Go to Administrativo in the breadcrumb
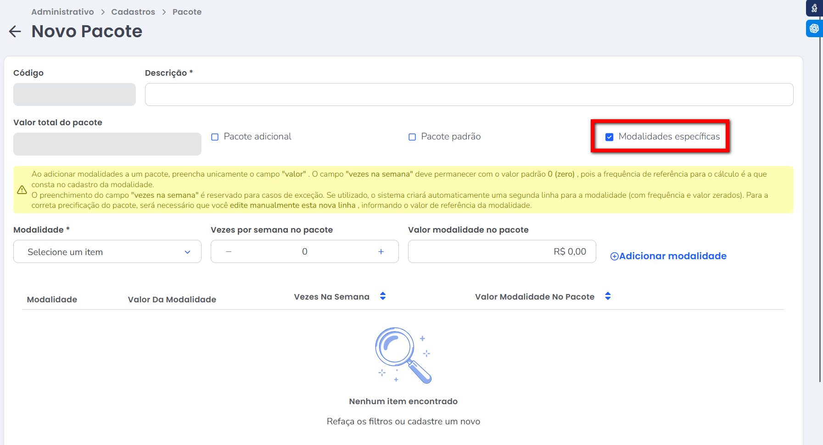This screenshot has height=445, width=823. (62, 12)
